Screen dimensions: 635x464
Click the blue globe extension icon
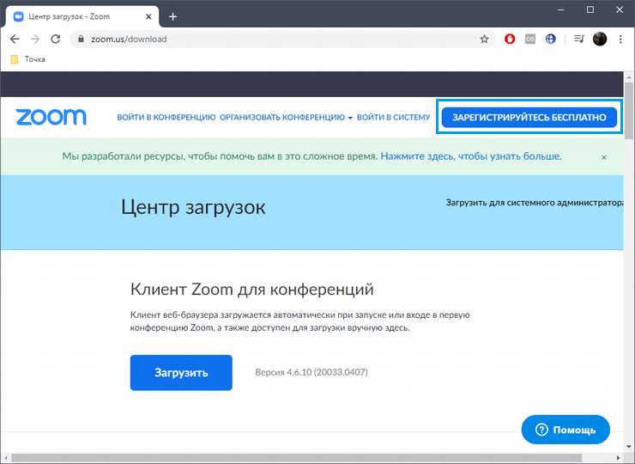pyautogui.click(x=550, y=39)
